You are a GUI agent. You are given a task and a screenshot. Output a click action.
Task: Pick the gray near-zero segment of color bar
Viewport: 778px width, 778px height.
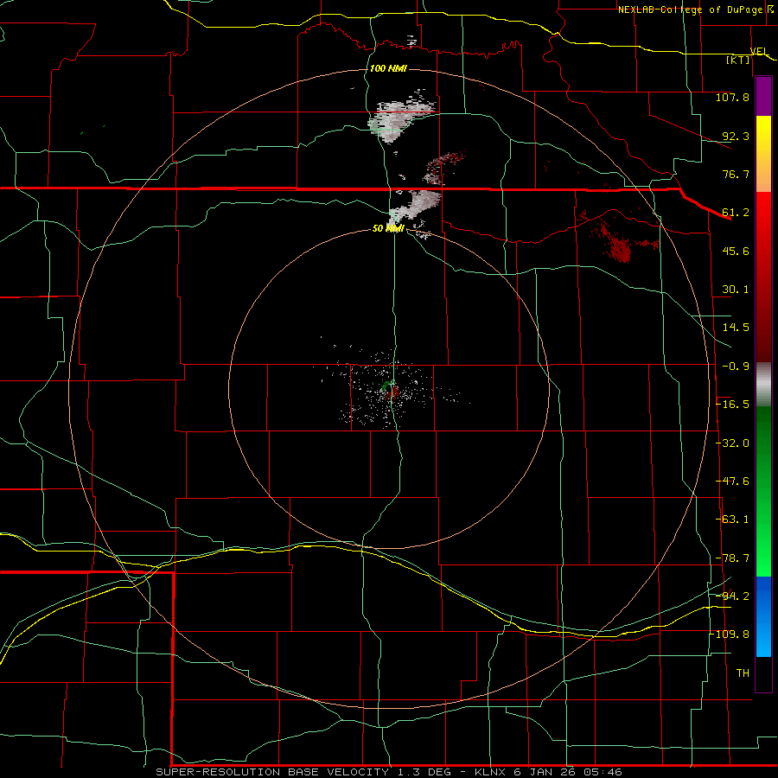763,385
